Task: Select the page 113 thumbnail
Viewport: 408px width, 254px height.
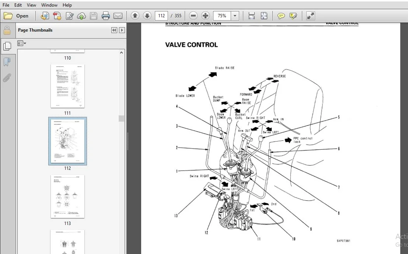Action: [67, 196]
